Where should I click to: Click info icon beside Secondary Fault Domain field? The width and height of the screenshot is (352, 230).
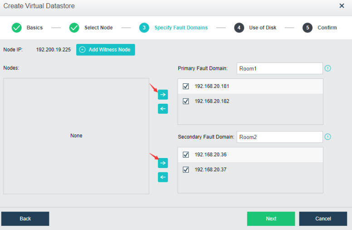(x=328, y=137)
